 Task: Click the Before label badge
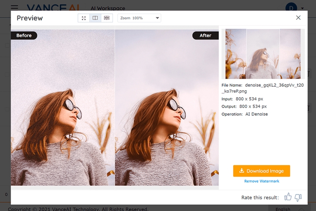pyautogui.click(x=24, y=36)
